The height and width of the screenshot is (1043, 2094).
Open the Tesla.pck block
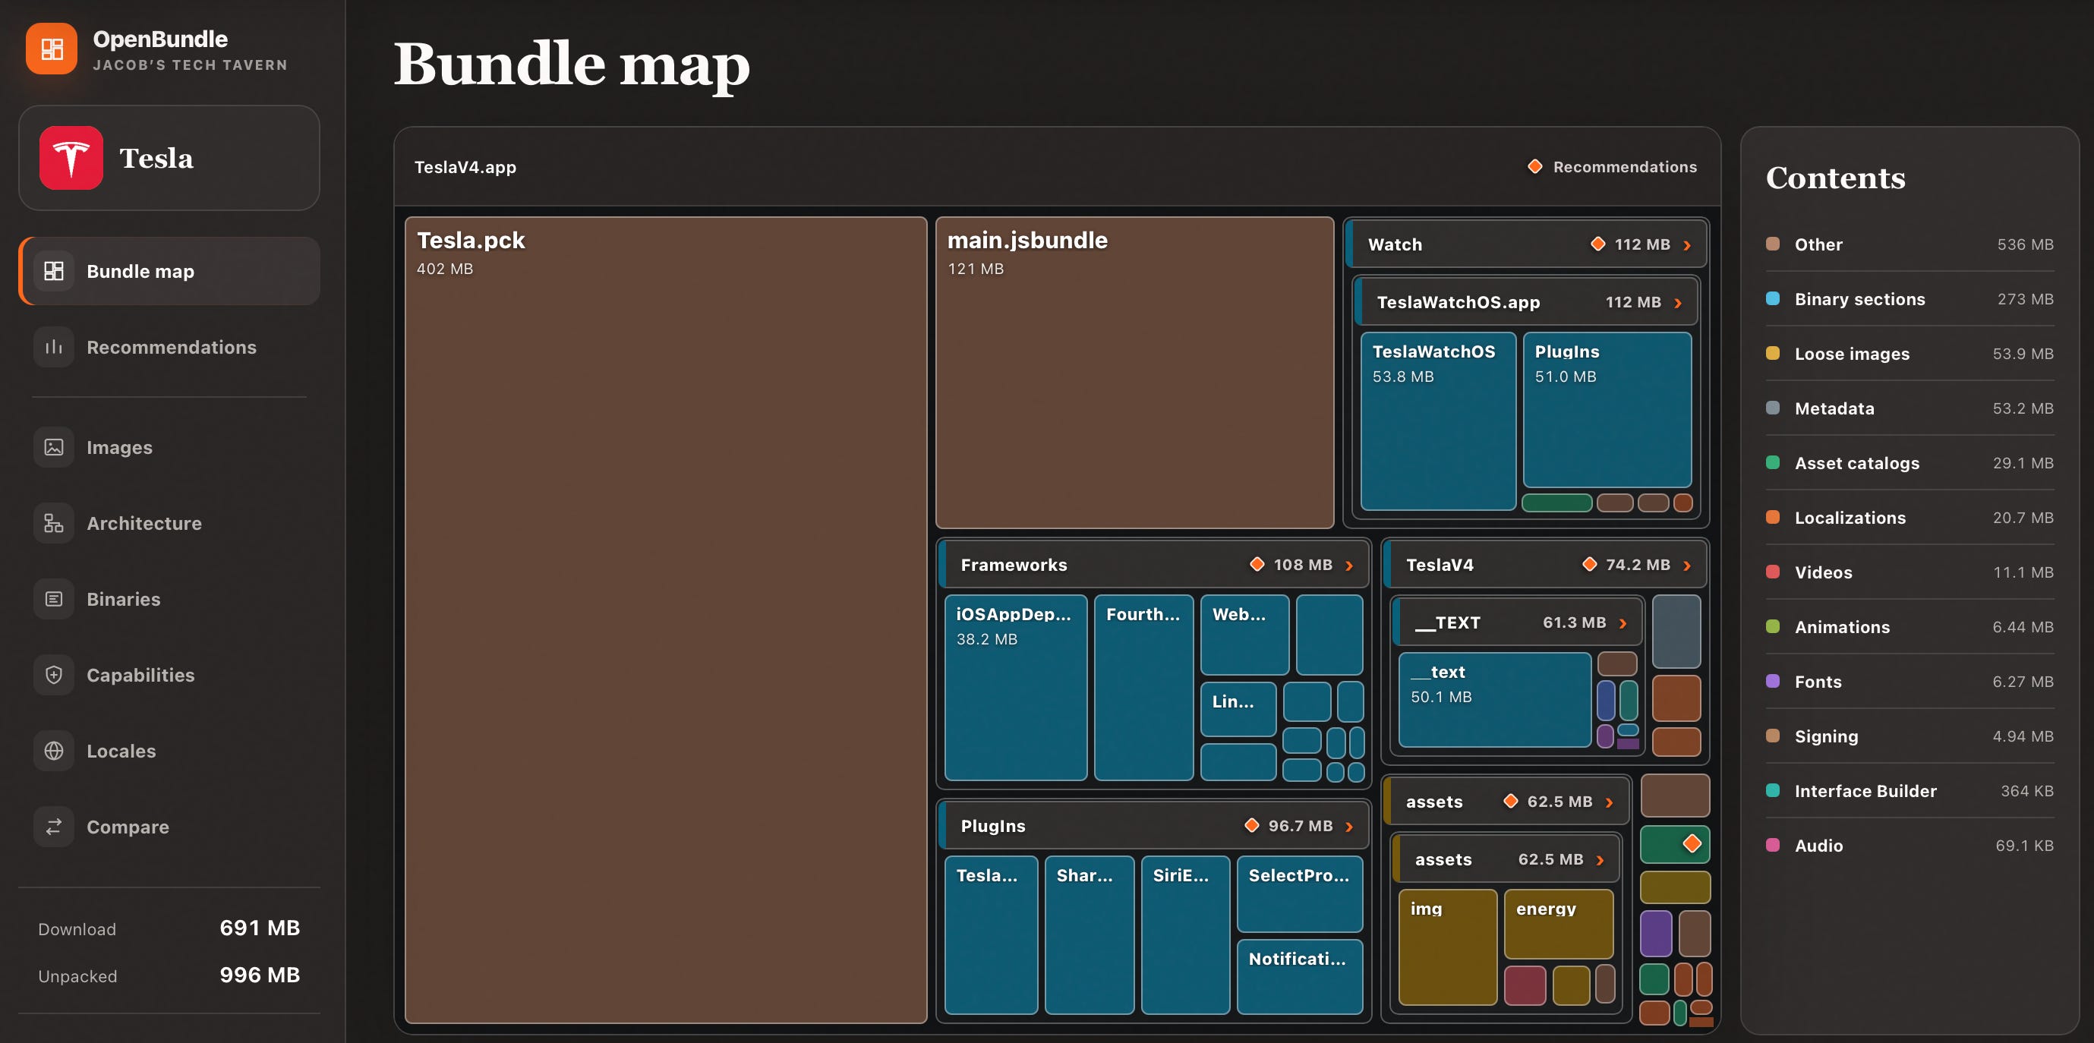point(666,619)
